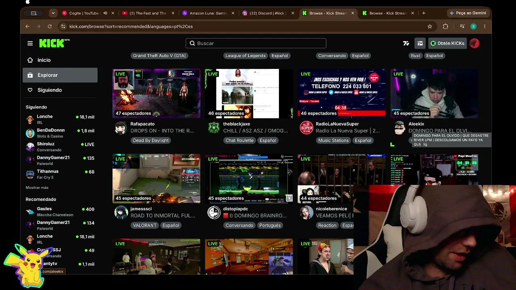Screen dimensions: 516x290
Task: Go back with the browser back arrow
Action: pyautogui.click(x=27, y=26)
